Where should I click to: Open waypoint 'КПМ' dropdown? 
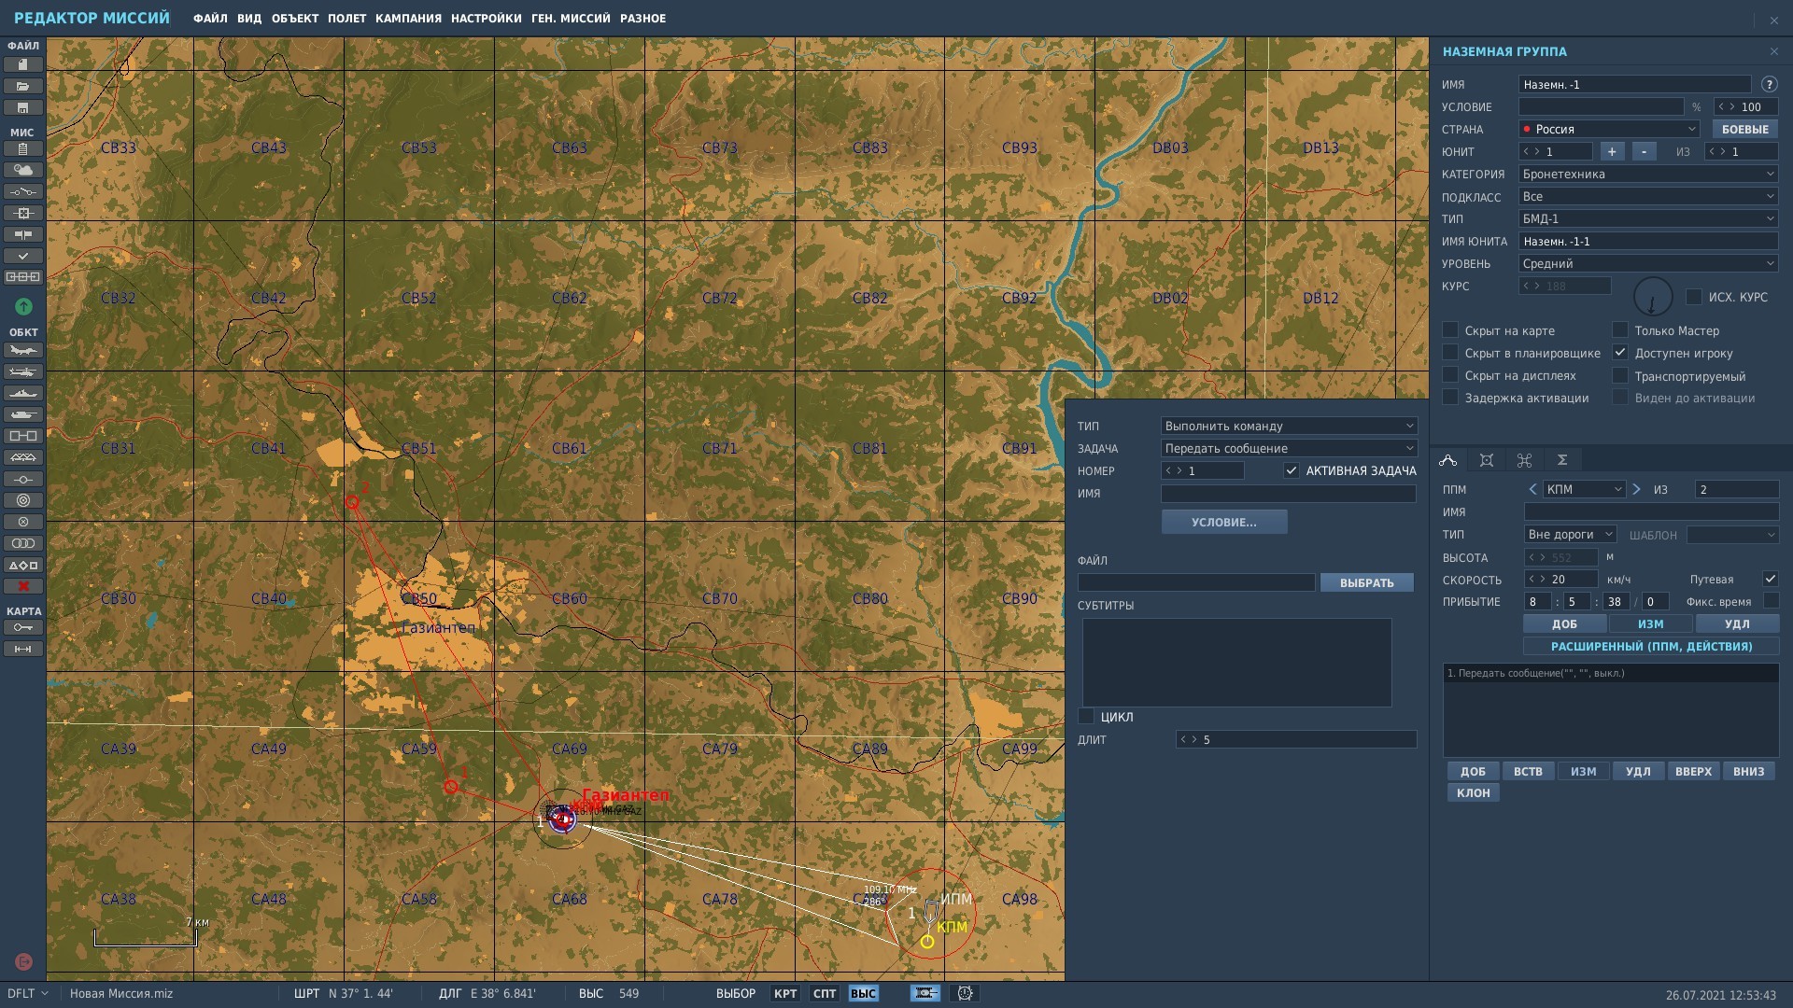1584,490
